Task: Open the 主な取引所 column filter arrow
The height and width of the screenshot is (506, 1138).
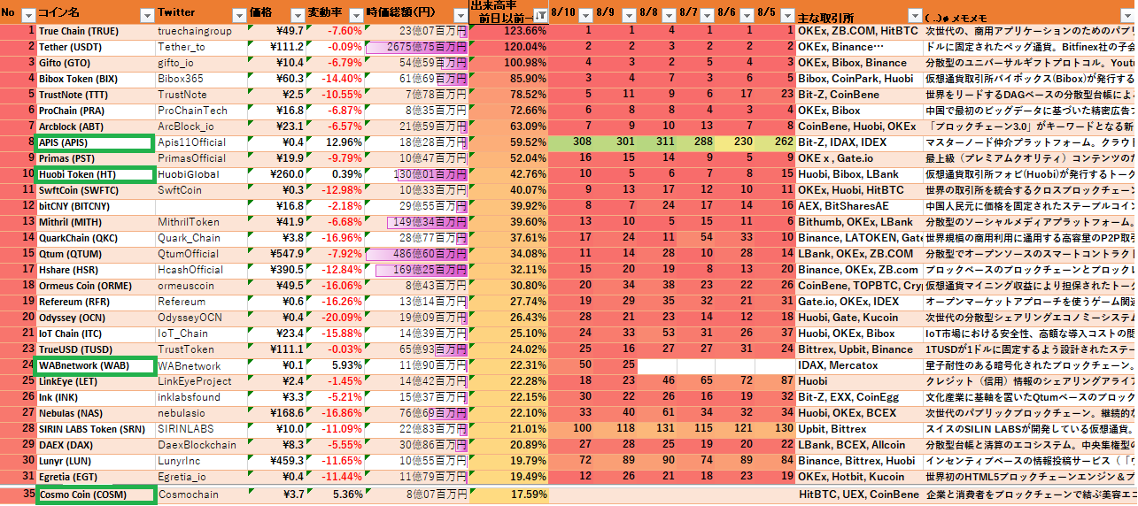Action: point(915,15)
